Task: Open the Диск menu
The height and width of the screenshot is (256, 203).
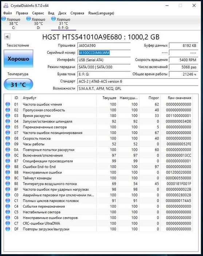Action: point(62,13)
